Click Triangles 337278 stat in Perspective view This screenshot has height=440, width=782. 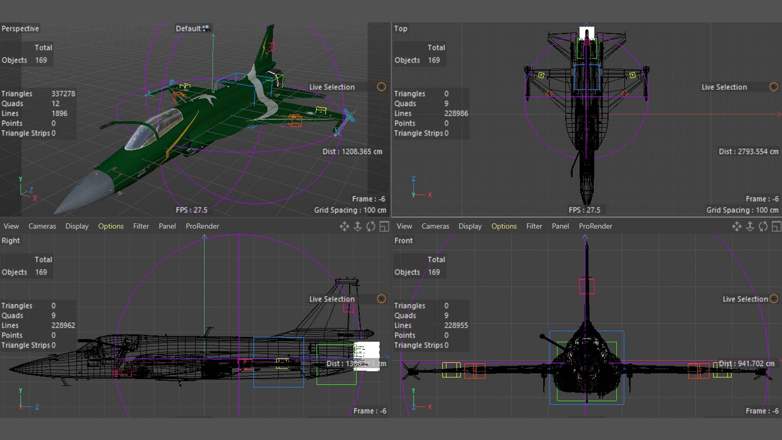(x=38, y=93)
